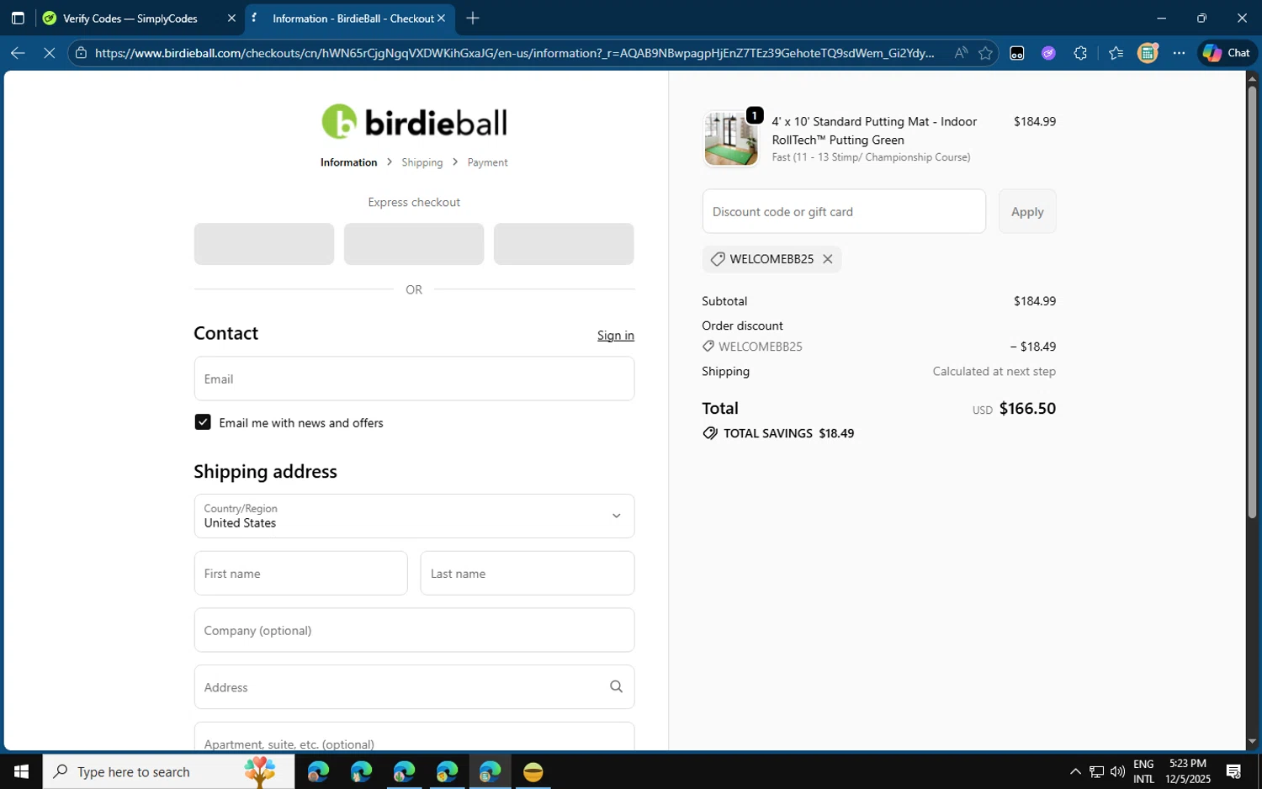This screenshot has height=789, width=1262.
Task: Focus the First name field
Action: [300, 573]
